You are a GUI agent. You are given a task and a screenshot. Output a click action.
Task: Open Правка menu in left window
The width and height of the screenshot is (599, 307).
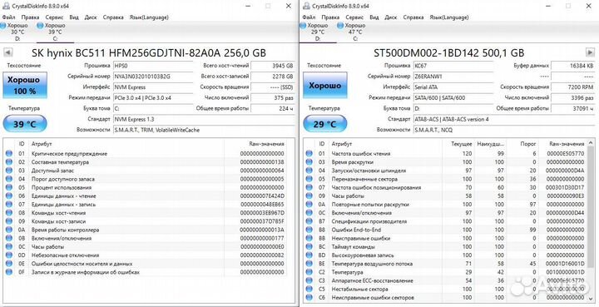[30, 17]
